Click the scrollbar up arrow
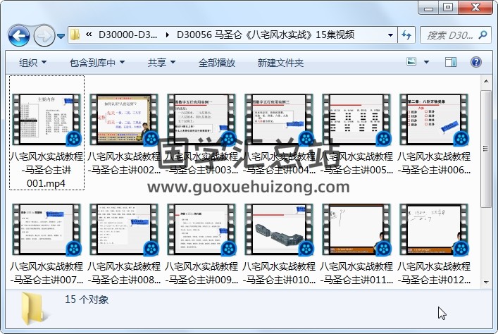 click(486, 81)
